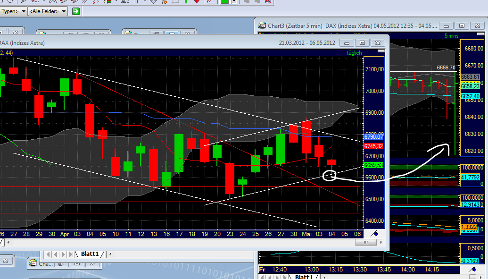Click the axis scaling icon in Chart3 corner
The width and height of the screenshot is (488, 279).
472,269
